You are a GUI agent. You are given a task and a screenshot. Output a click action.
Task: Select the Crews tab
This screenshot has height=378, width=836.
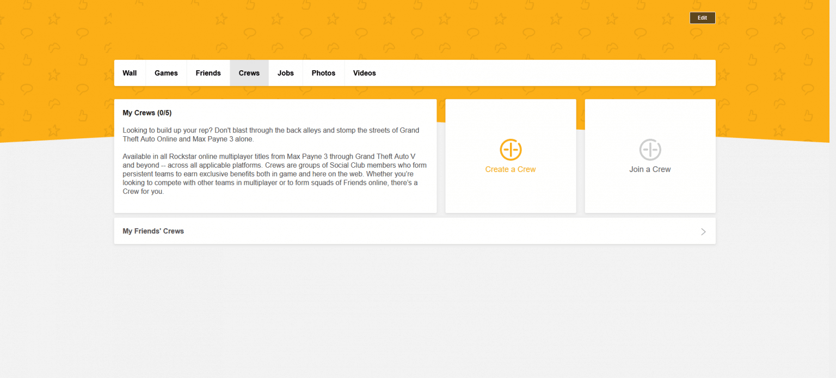tap(249, 73)
